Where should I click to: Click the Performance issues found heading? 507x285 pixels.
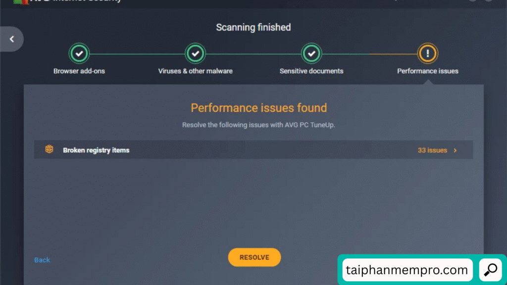point(258,108)
